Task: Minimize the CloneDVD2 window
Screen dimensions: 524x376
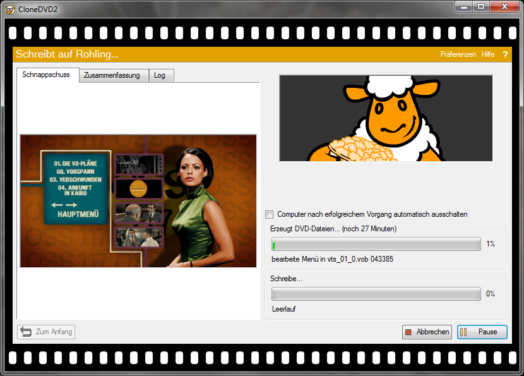Action: pyautogui.click(x=464, y=7)
